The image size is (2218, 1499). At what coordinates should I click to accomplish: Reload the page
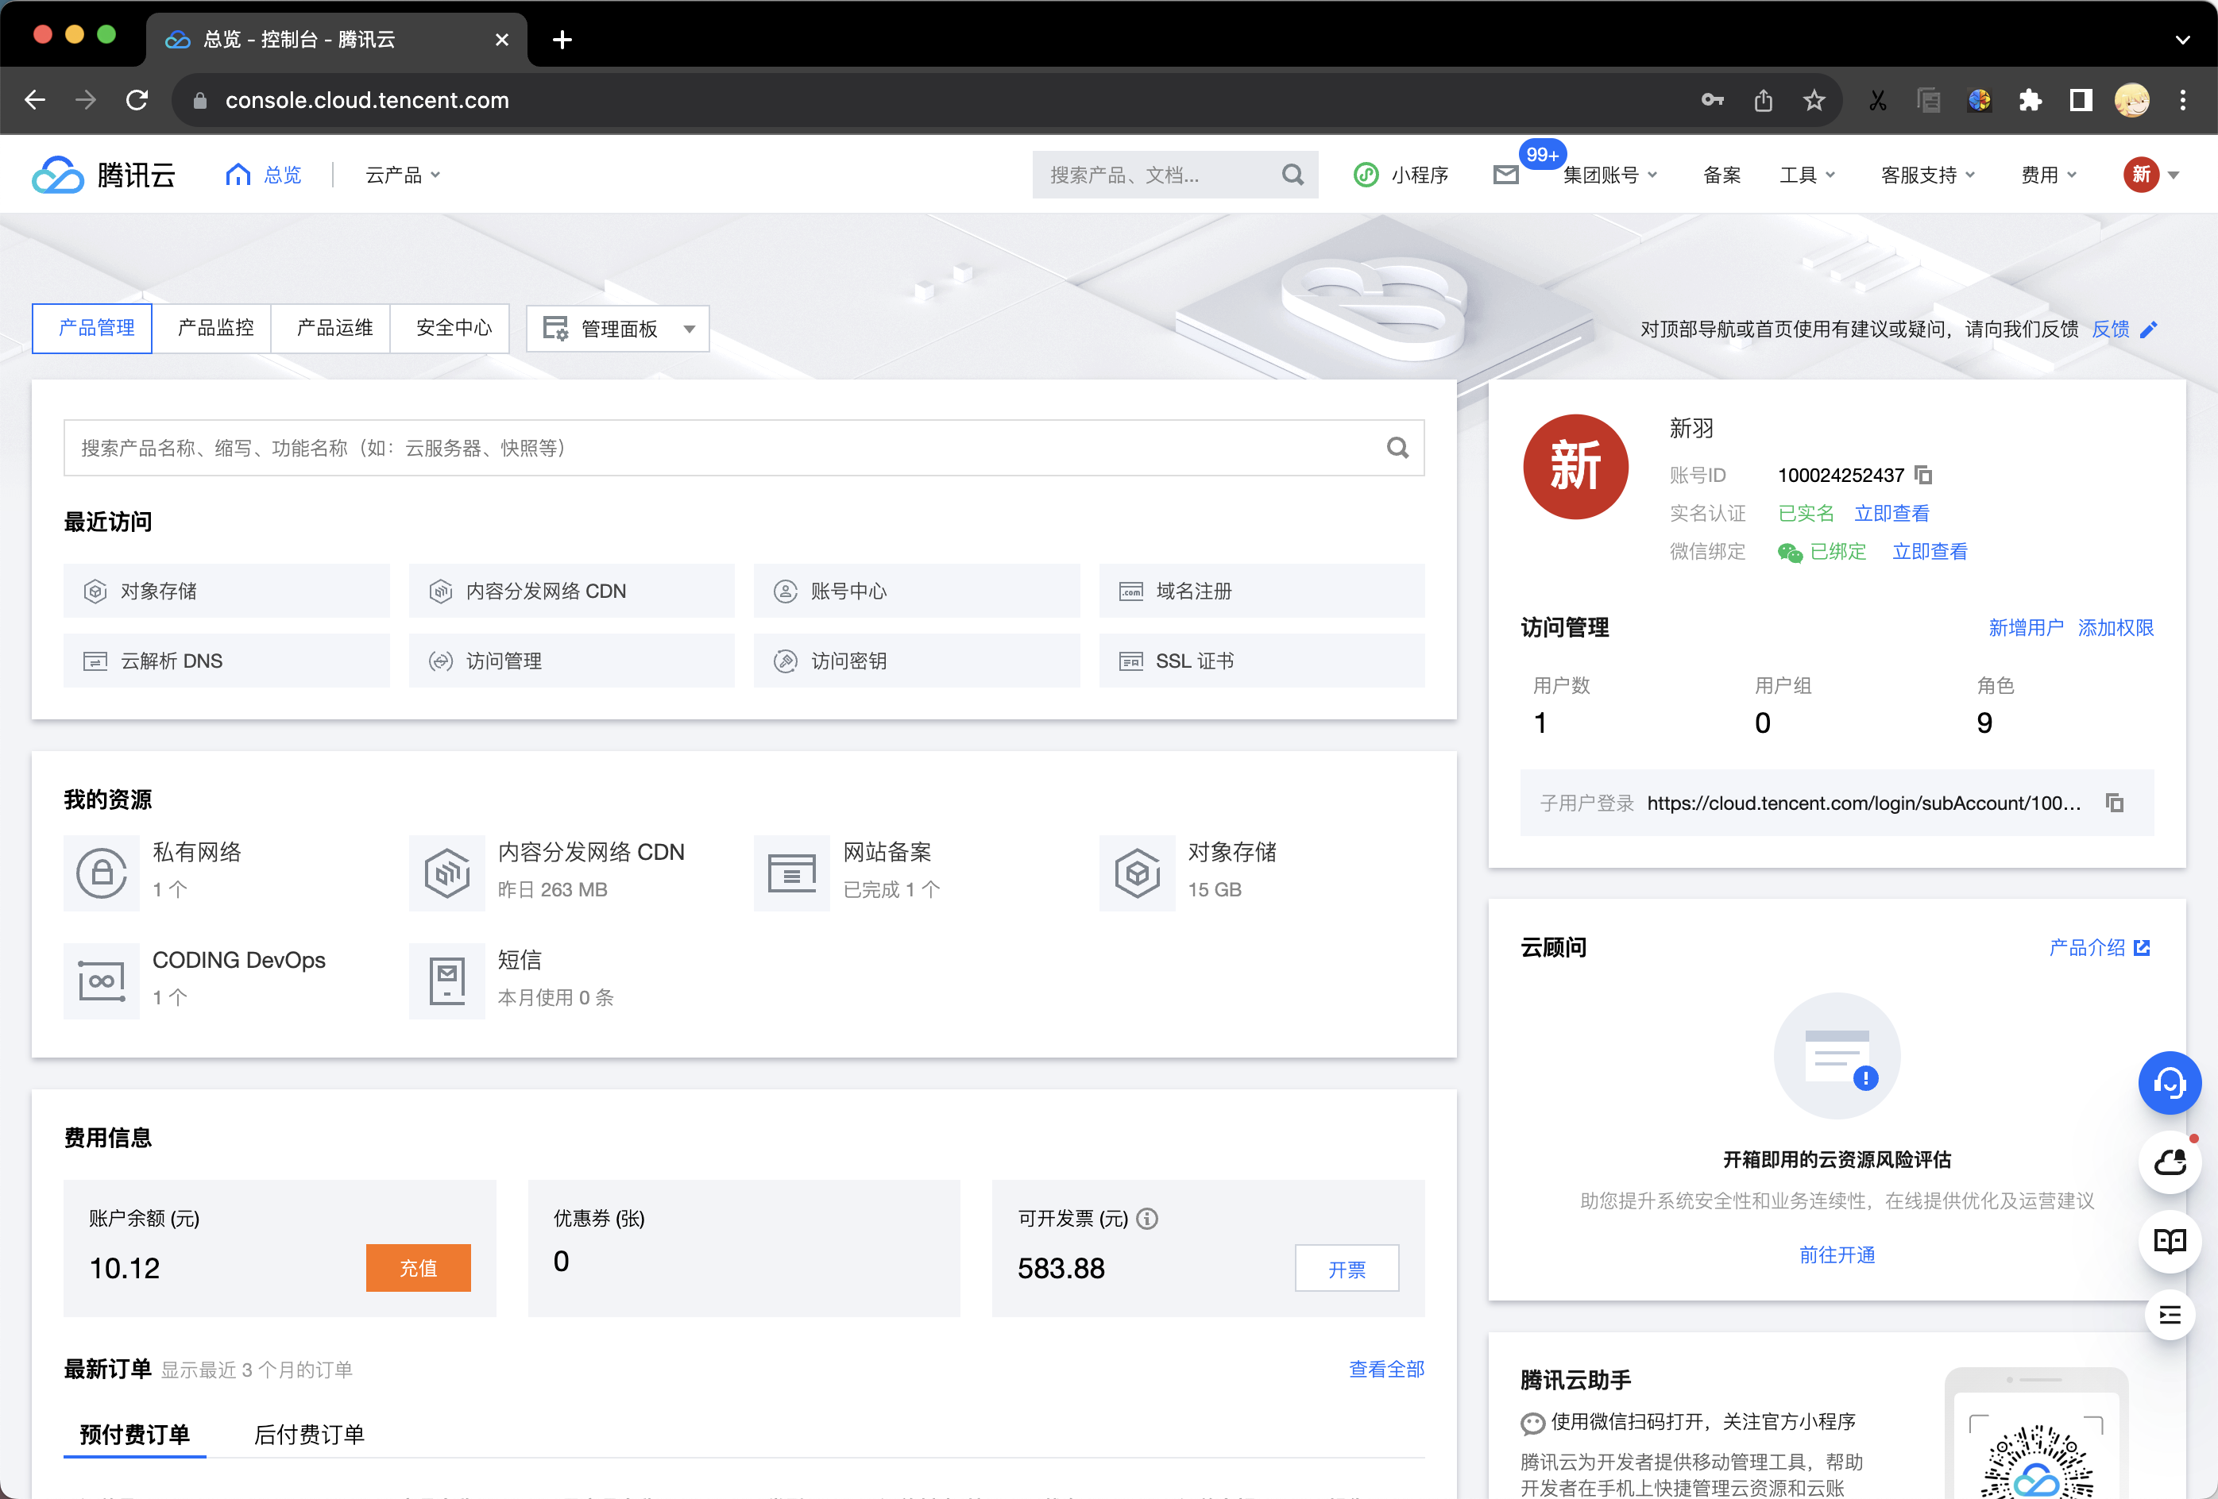137,100
